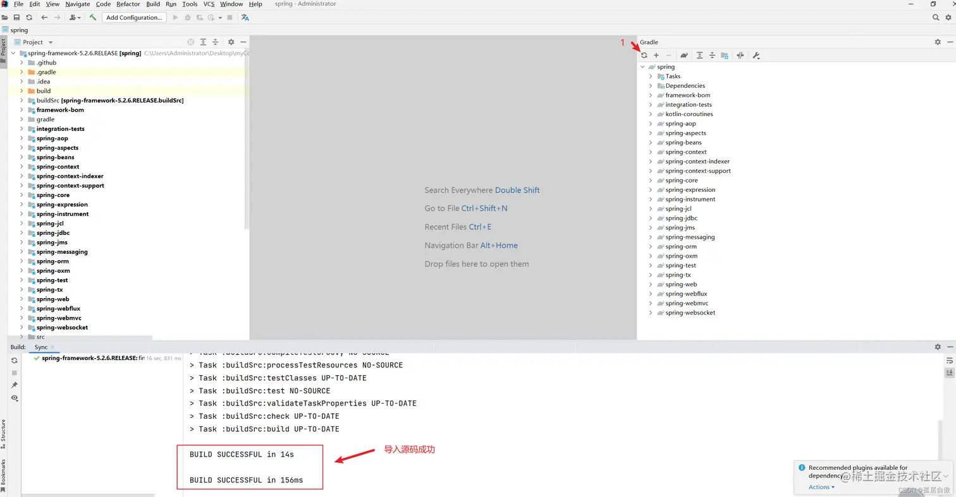Open Search Everywhere magnifier icon

point(936,18)
